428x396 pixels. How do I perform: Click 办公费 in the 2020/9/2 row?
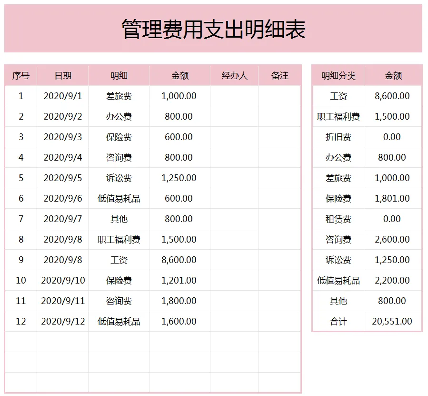119,116
